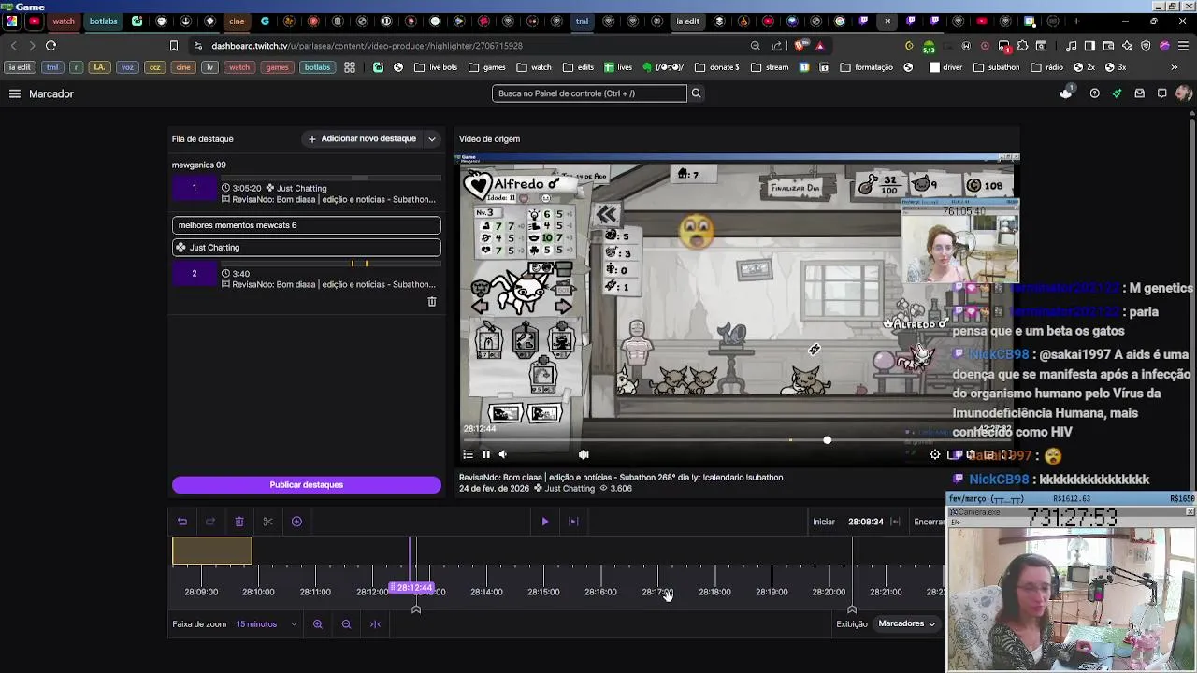This screenshot has width=1197, height=673.
Task: Click Publicar destaques button
Action: coord(307,485)
